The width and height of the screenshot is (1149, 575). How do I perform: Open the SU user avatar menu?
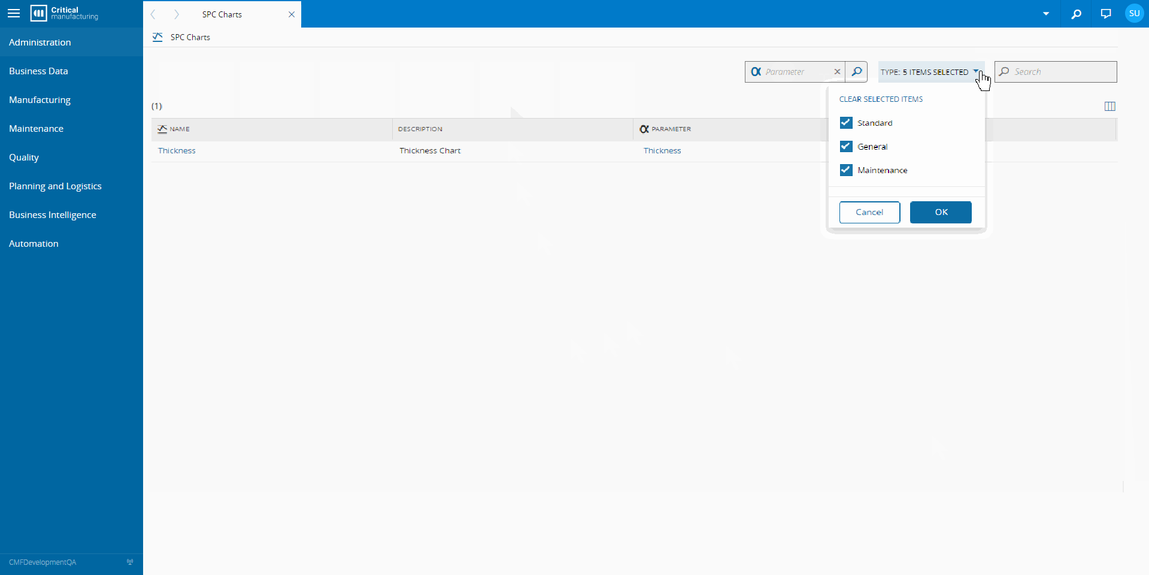[1134, 13]
